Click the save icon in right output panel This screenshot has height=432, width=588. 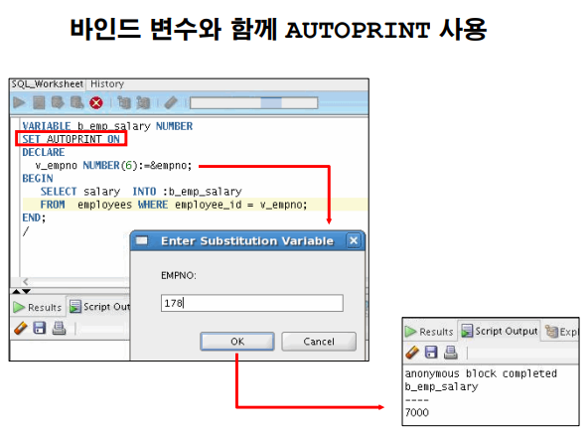tap(431, 353)
